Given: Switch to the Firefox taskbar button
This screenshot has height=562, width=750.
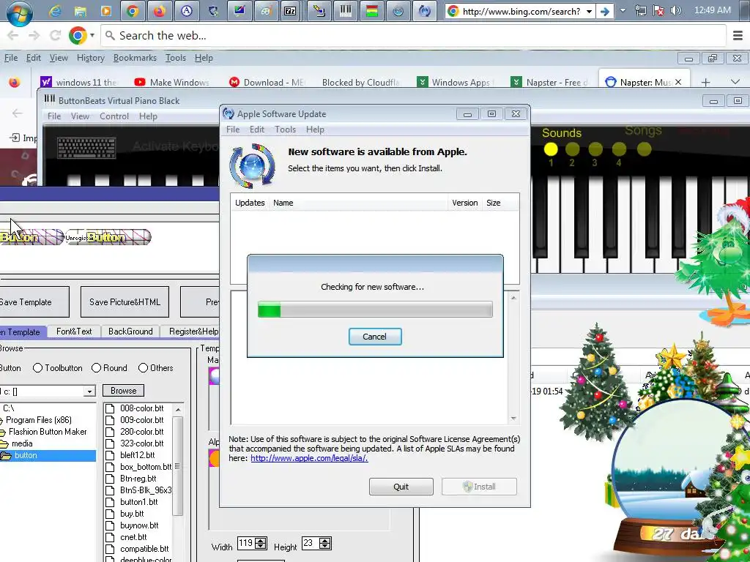Looking at the screenshot, I should [159, 10].
